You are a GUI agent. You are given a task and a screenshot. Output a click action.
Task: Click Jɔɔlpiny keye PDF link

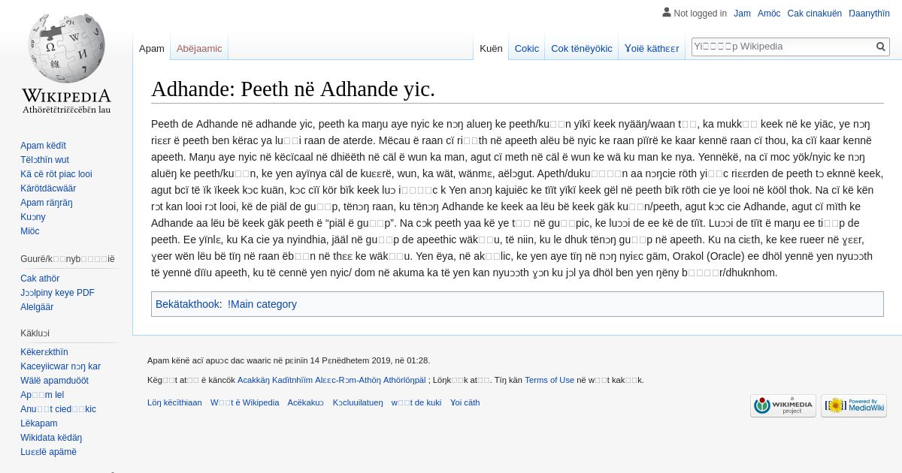tap(57, 293)
